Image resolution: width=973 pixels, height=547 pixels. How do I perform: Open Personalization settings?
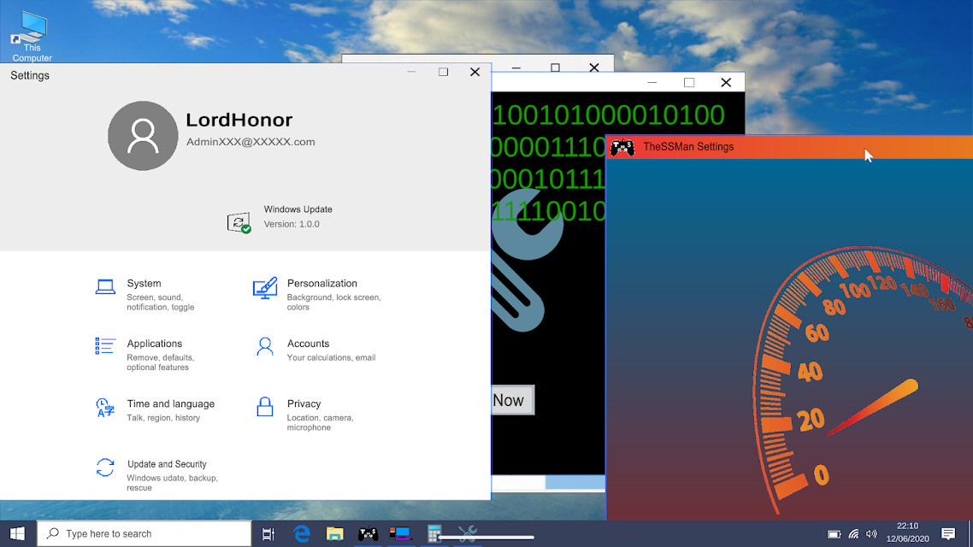tap(321, 284)
